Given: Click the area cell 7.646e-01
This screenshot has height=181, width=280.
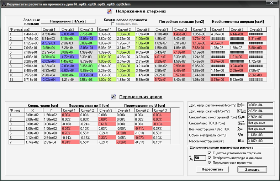Looking at the screenshot, I should [x=32, y=48].
